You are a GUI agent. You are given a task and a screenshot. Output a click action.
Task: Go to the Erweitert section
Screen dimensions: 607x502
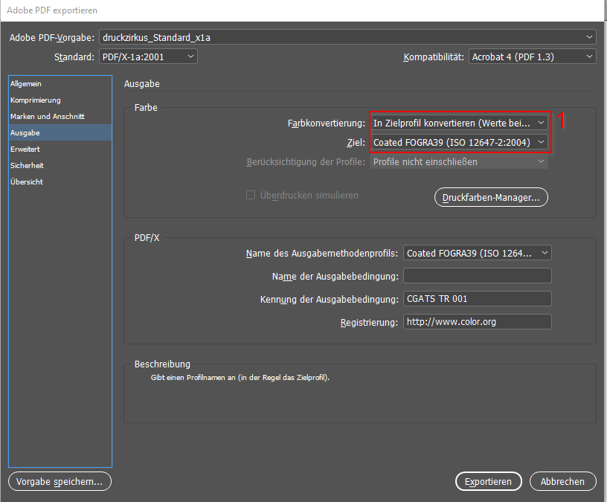pos(25,149)
